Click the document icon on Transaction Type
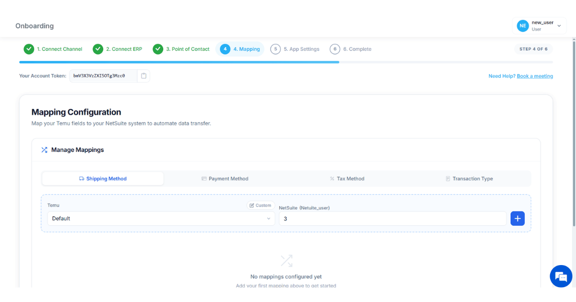This screenshot has width=576, height=302. point(448,179)
